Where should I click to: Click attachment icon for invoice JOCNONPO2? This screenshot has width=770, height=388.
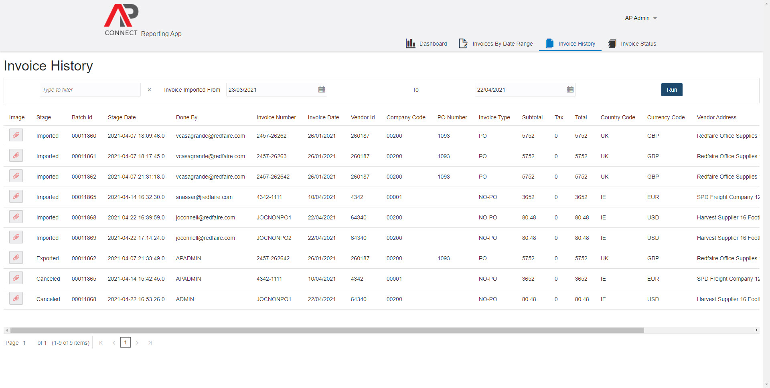[16, 237]
